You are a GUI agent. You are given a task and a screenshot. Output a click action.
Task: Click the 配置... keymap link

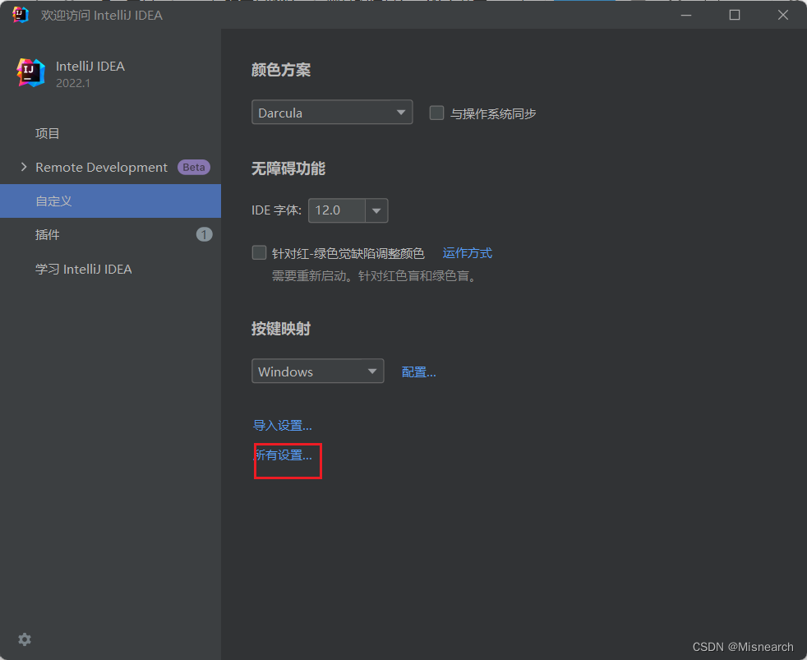(418, 372)
